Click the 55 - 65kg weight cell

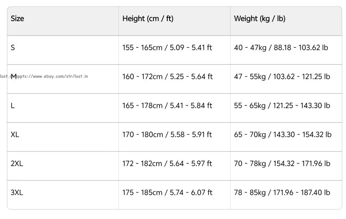tap(282, 106)
